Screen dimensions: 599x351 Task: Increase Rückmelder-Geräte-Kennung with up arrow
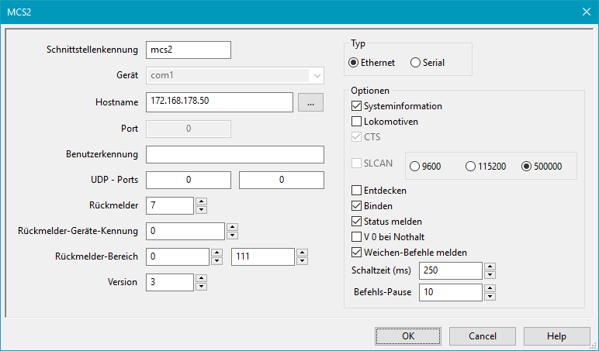coord(232,227)
